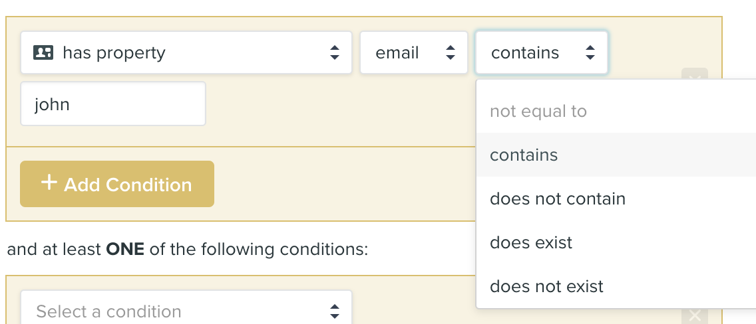Click the arrows icon on email dropdown

451,52
